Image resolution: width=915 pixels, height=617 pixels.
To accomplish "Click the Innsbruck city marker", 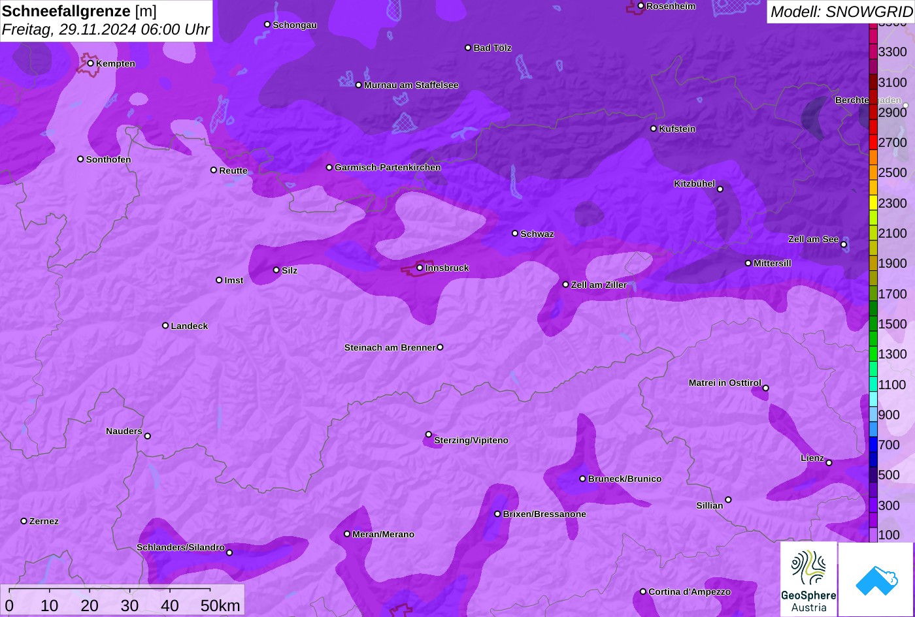I will (x=420, y=268).
